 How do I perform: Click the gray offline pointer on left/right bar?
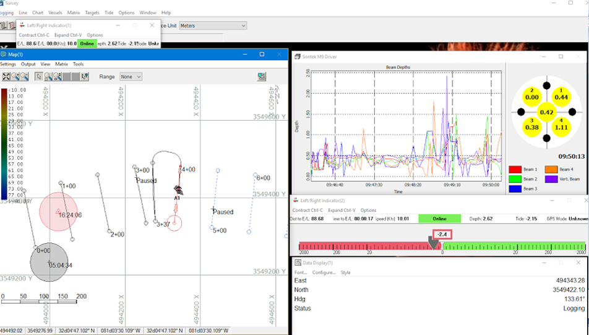tap(433, 243)
